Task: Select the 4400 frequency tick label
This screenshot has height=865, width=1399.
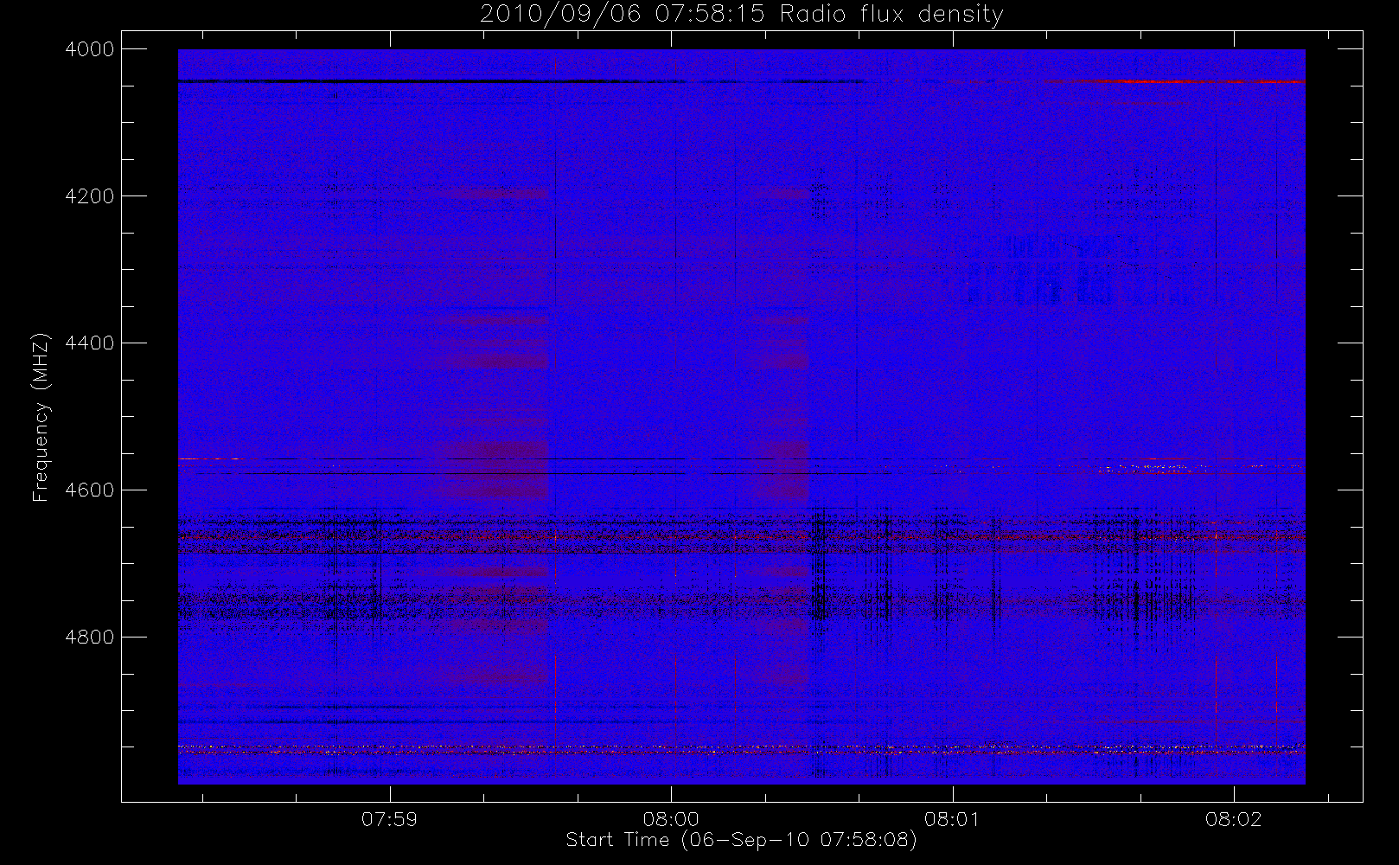Action: [x=90, y=343]
